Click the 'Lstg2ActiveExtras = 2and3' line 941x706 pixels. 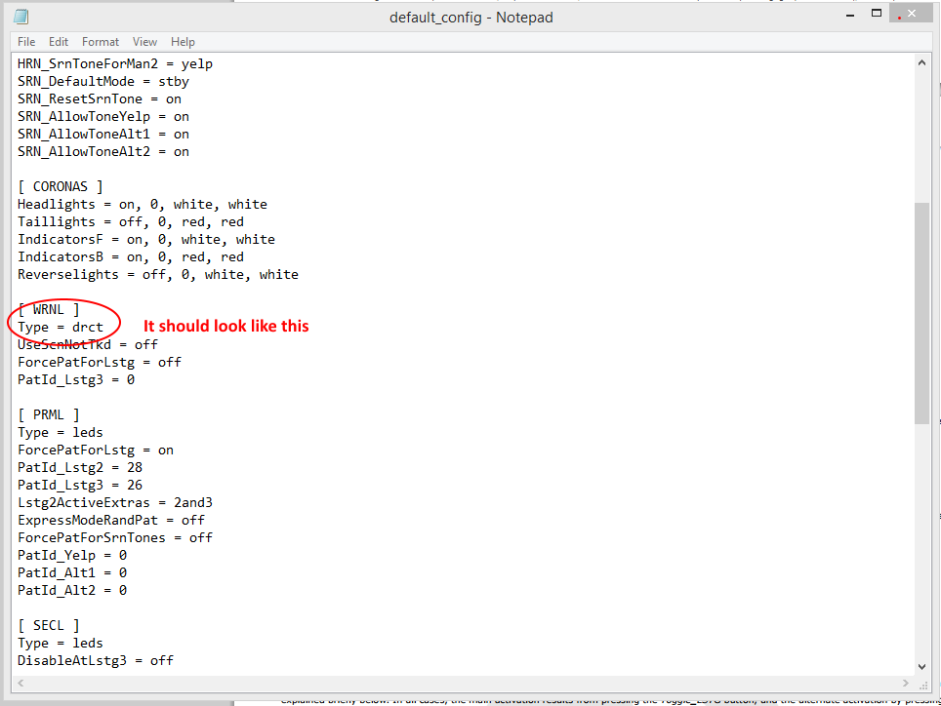pyautogui.click(x=114, y=503)
